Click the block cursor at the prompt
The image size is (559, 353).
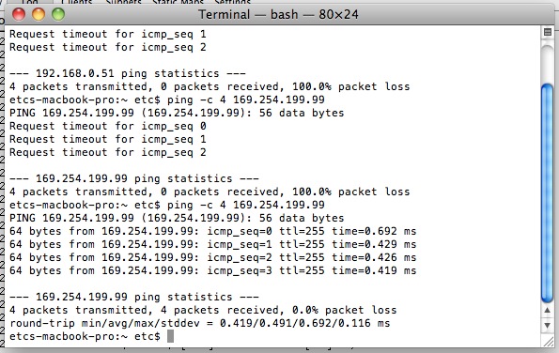[170, 336]
